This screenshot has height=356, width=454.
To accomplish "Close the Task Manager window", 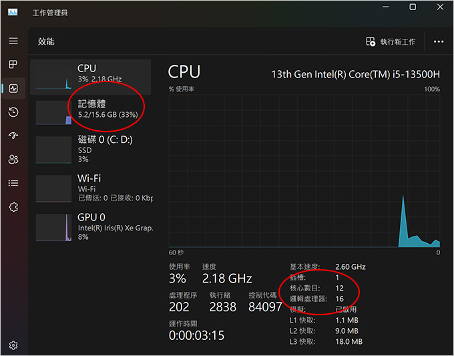I will point(440,7).
